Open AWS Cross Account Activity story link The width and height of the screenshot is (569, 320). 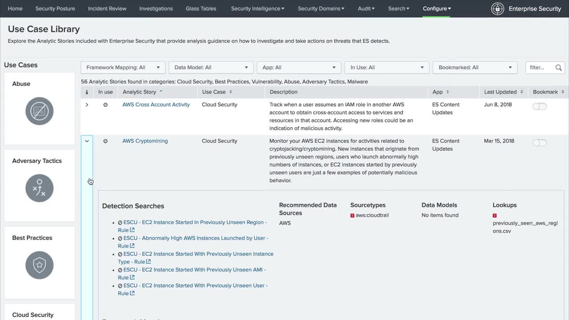156,105
